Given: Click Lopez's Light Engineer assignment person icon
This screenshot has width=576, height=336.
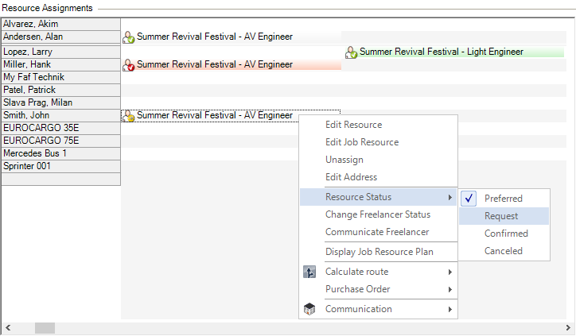Looking at the screenshot, I should (x=351, y=52).
